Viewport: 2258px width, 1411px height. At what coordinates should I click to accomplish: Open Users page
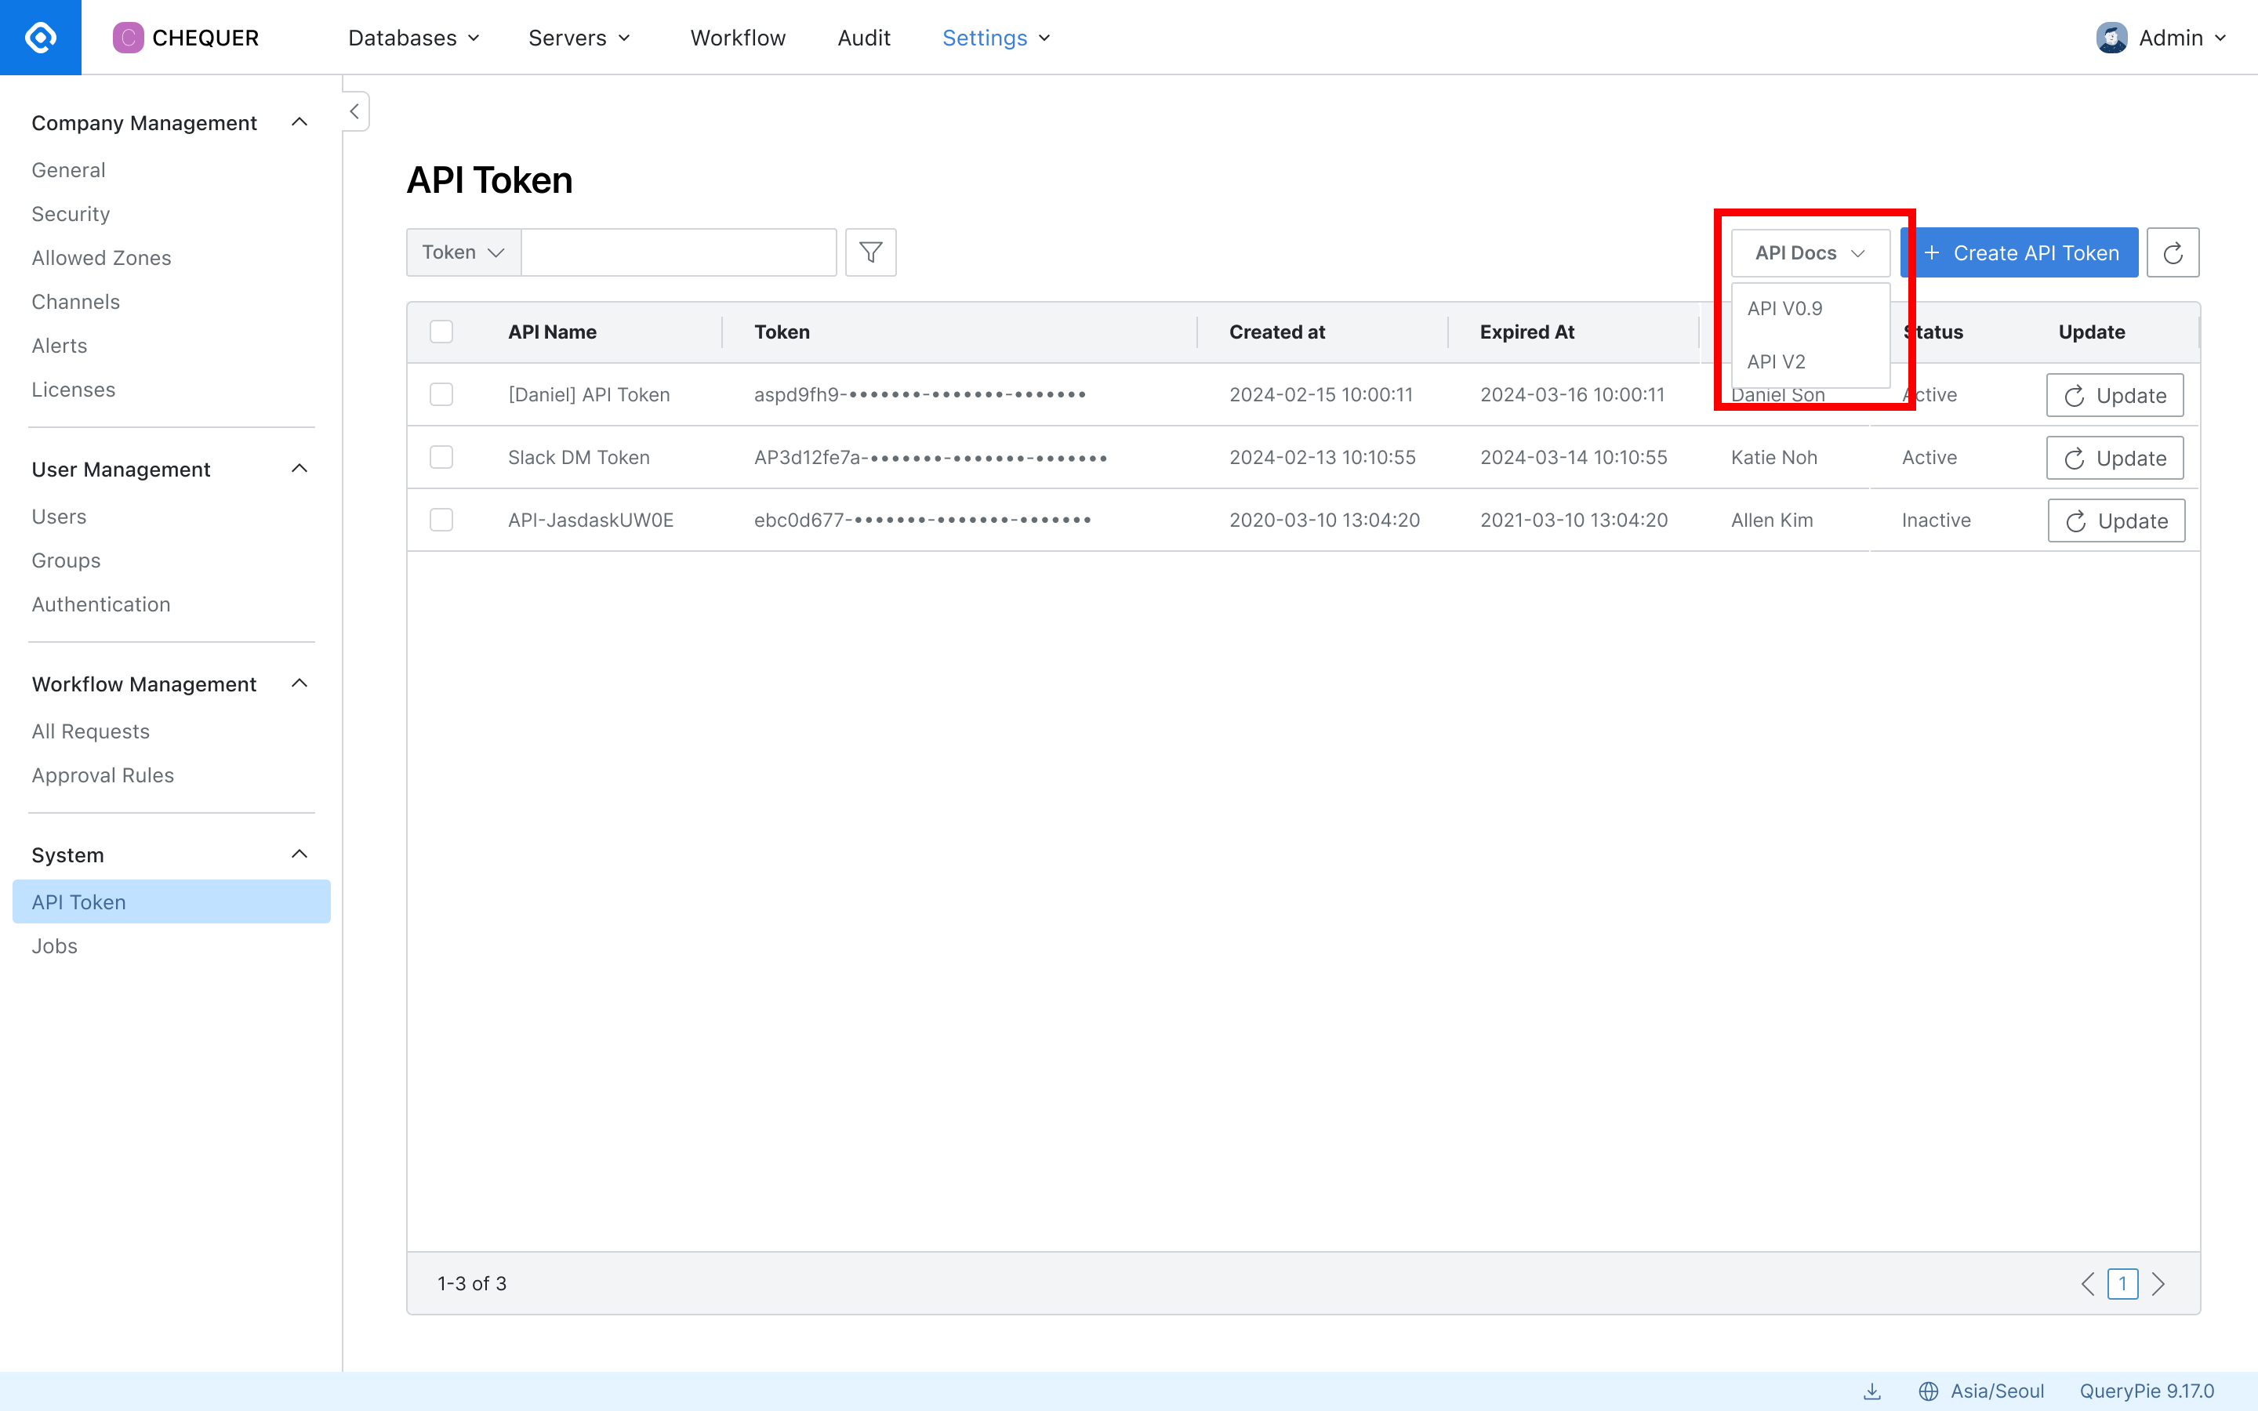(x=59, y=516)
